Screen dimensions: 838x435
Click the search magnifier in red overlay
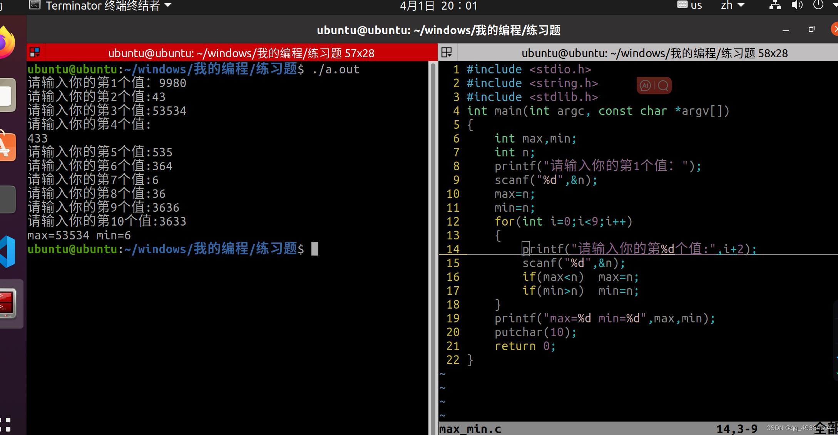[663, 85]
